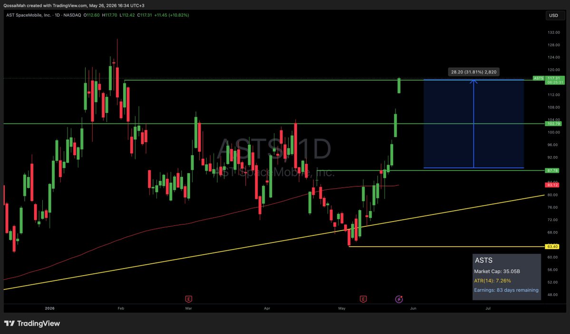The height and width of the screenshot is (334, 570).
Task: Click the May label on time axis
Action: click(342, 308)
